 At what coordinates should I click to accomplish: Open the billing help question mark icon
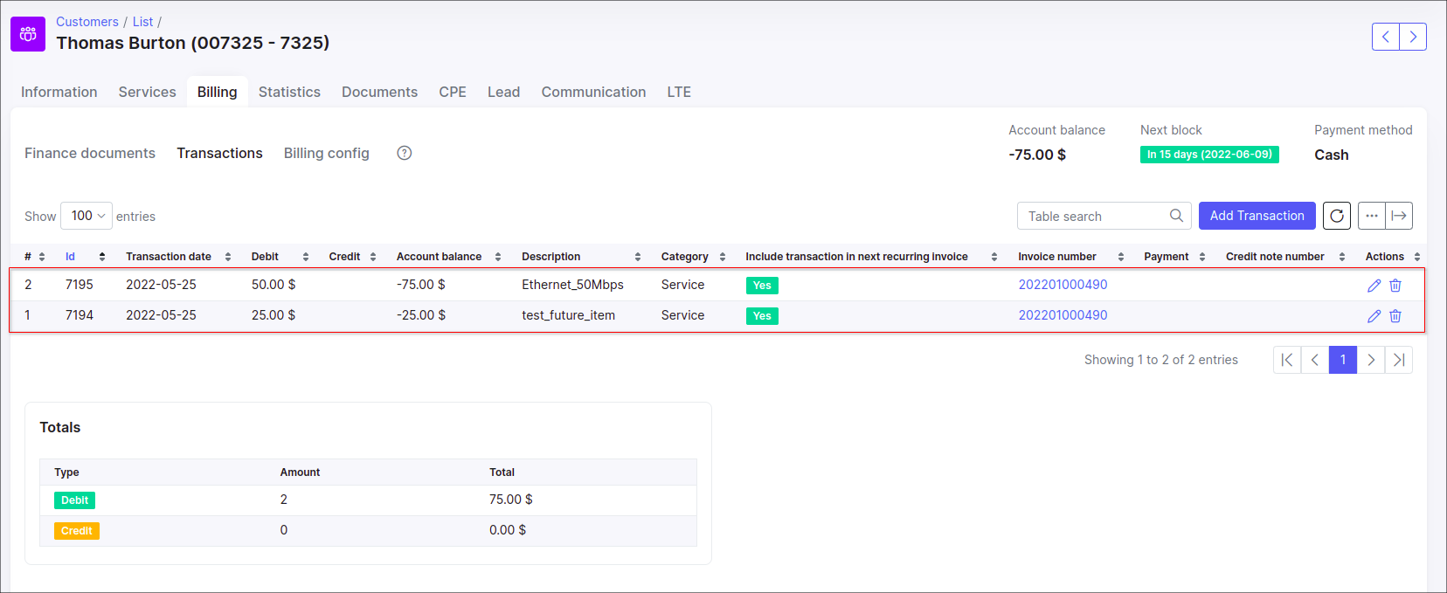coord(404,153)
